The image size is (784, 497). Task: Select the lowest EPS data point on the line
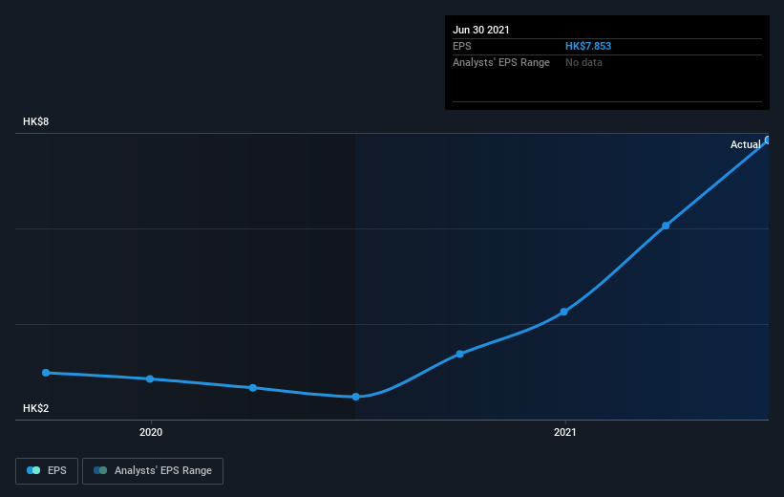[x=355, y=397]
